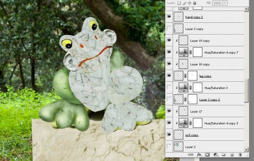Show the Layer 2 copy layer

coord(169,28)
